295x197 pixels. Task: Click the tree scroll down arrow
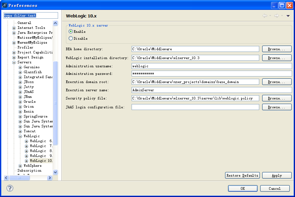(x=55, y=172)
